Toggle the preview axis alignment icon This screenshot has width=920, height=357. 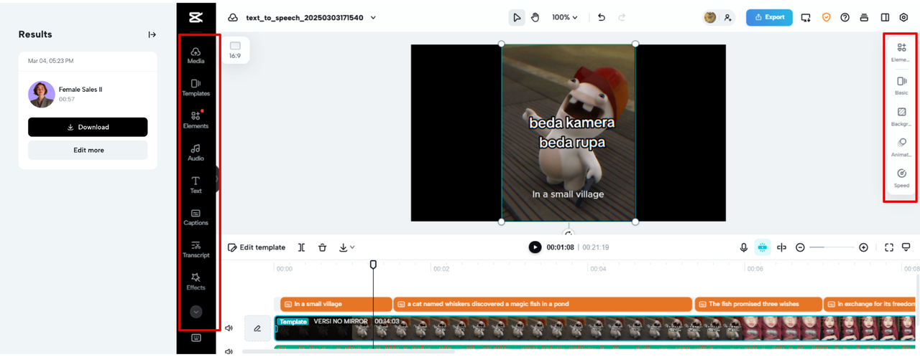pyautogui.click(x=781, y=247)
